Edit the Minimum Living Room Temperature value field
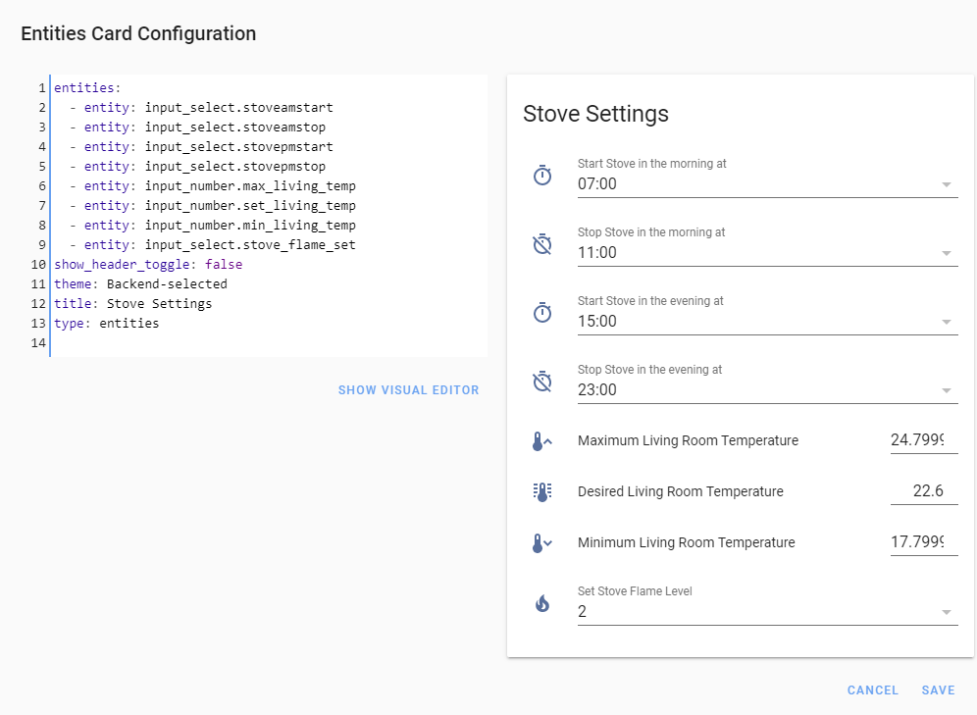This screenshot has height=715, width=977. [924, 542]
